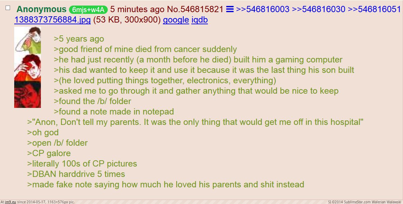Click the '>oh god' greentext line
Viewport: 403px width, 204px height.
click(43, 133)
